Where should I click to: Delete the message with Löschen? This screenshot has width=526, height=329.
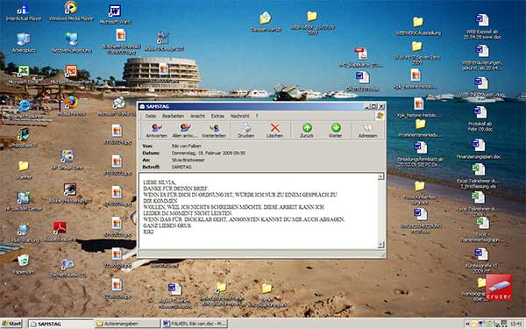(274, 130)
